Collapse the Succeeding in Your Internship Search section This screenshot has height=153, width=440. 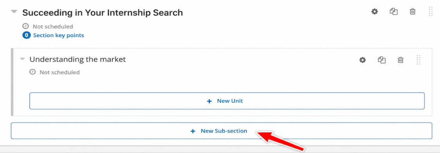coord(14,12)
